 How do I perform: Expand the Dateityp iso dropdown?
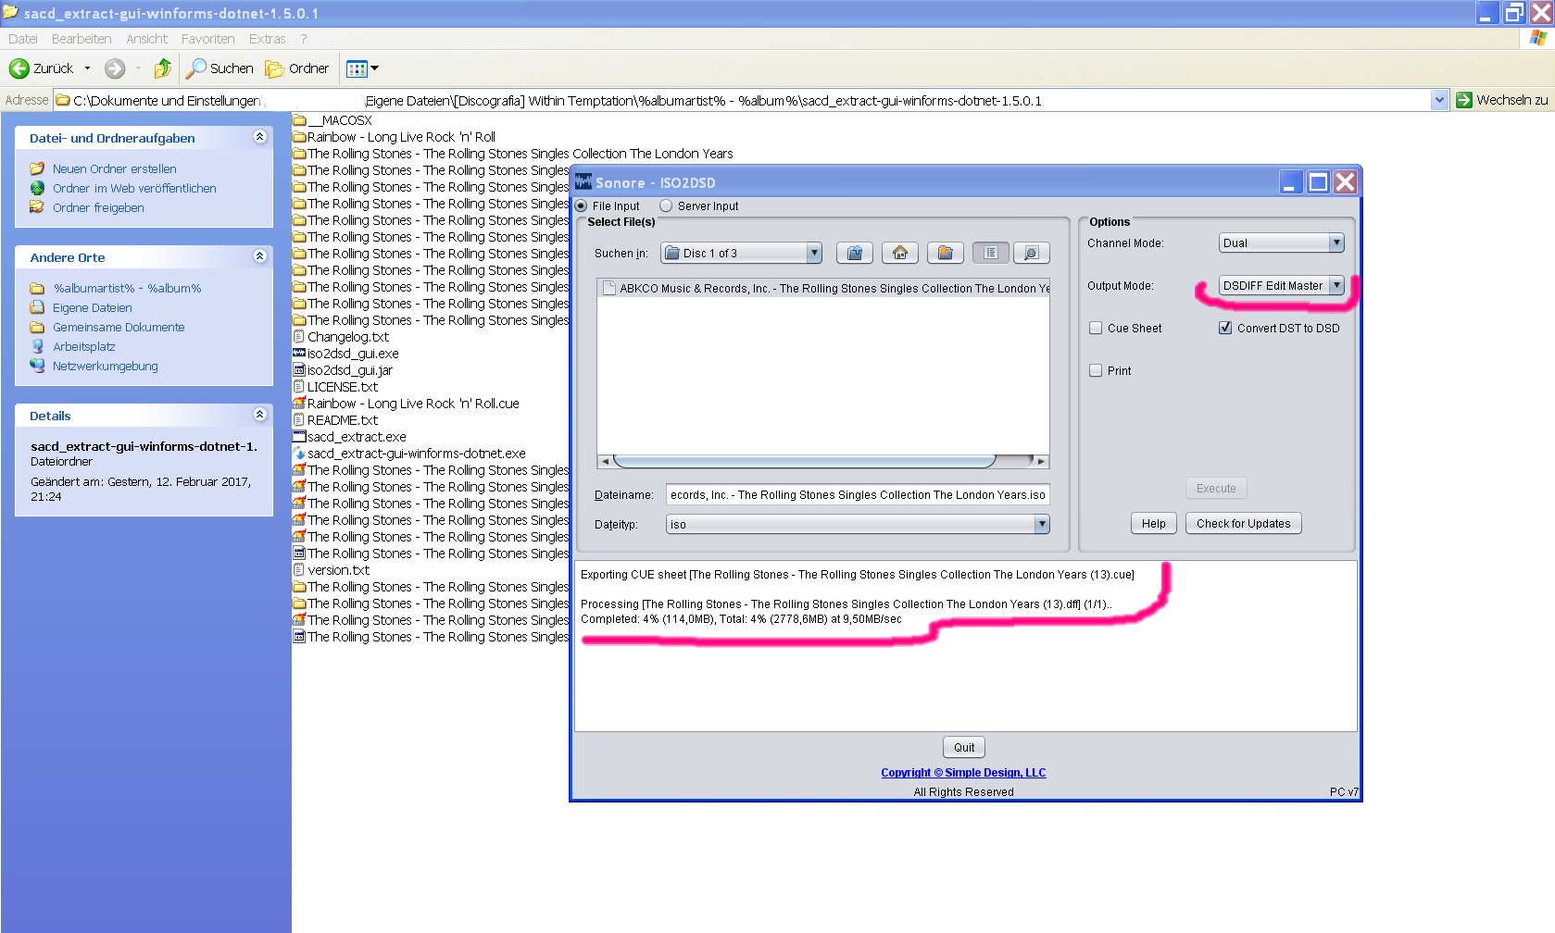coord(1041,524)
